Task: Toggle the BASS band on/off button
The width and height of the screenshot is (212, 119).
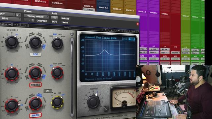Action: tap(35, 115)
